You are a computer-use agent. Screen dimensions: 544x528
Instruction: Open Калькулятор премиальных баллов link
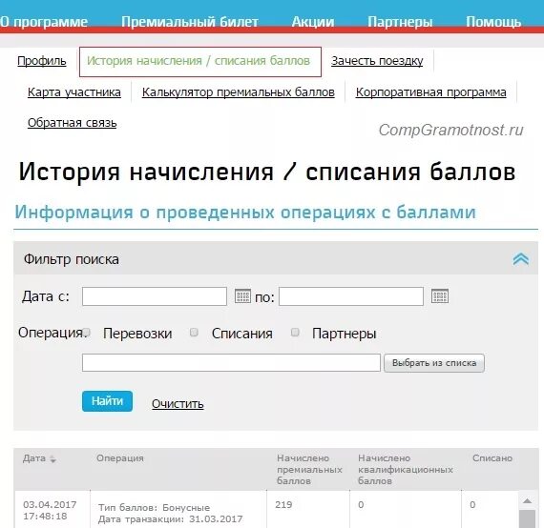[x=239, y=92]
